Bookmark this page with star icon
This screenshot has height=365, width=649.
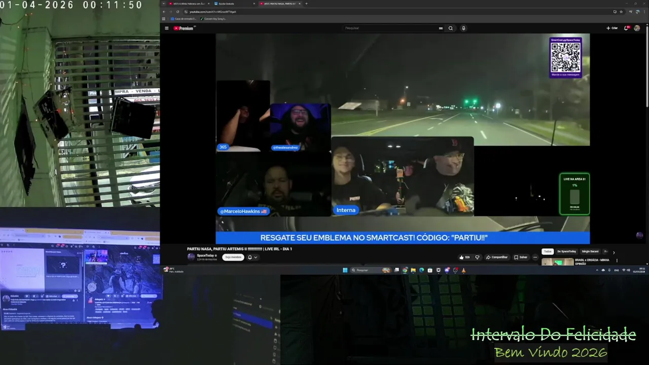click(x=621, y=12)
